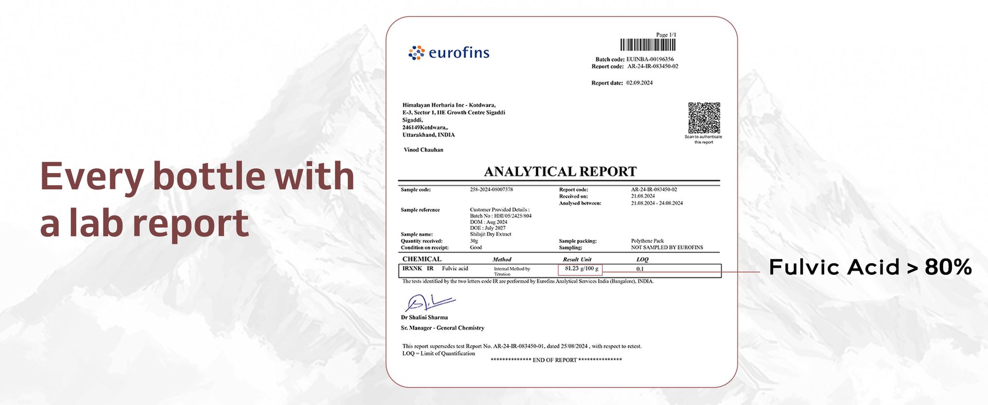Viewport: 988px width, 405px height.
Task: Click the "LOQ" column header
Action: pyautogui.click(x=642, y=260)
